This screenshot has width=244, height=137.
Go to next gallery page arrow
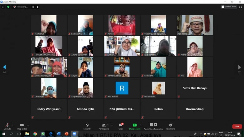coord(240,67)
